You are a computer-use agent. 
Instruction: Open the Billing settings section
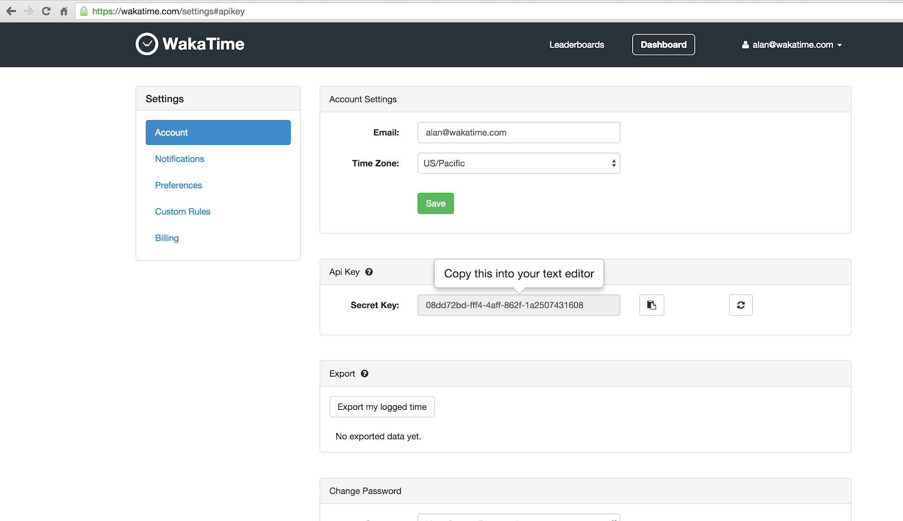[167, 238]
